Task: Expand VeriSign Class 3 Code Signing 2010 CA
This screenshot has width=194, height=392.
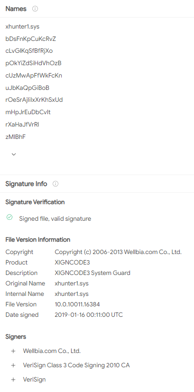Action: coord(13,365)
